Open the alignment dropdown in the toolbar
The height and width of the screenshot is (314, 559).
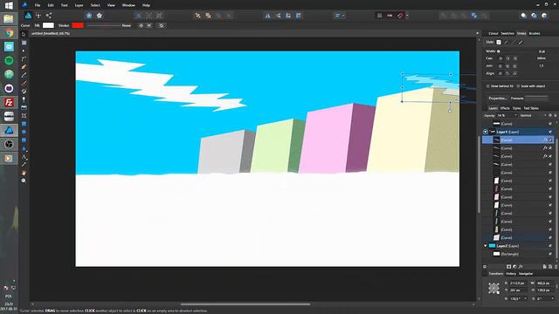pos(339,16)
